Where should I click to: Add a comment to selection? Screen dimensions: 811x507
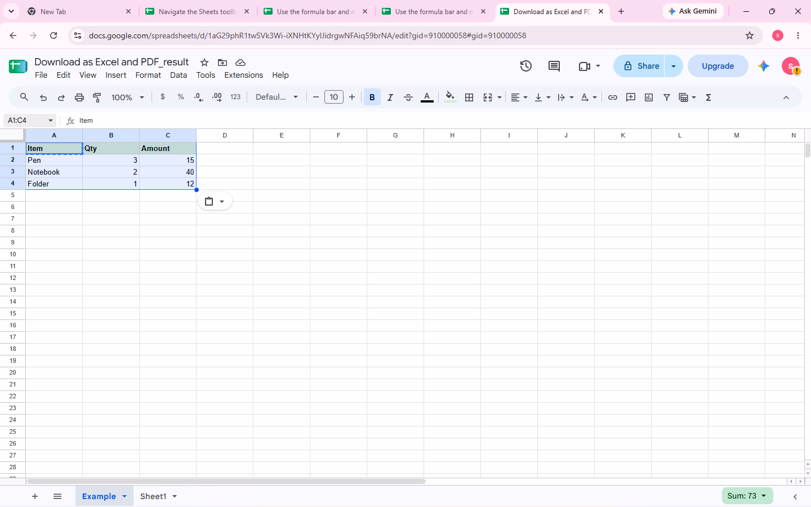pos(631,97)
